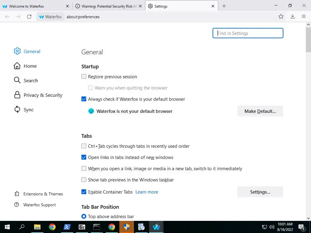Open the notification center
The image size is (311, 233).
302,227
